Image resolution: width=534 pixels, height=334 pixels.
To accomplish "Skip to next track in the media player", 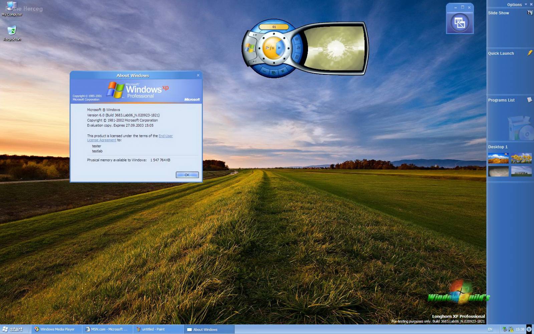I will point(255,62).
